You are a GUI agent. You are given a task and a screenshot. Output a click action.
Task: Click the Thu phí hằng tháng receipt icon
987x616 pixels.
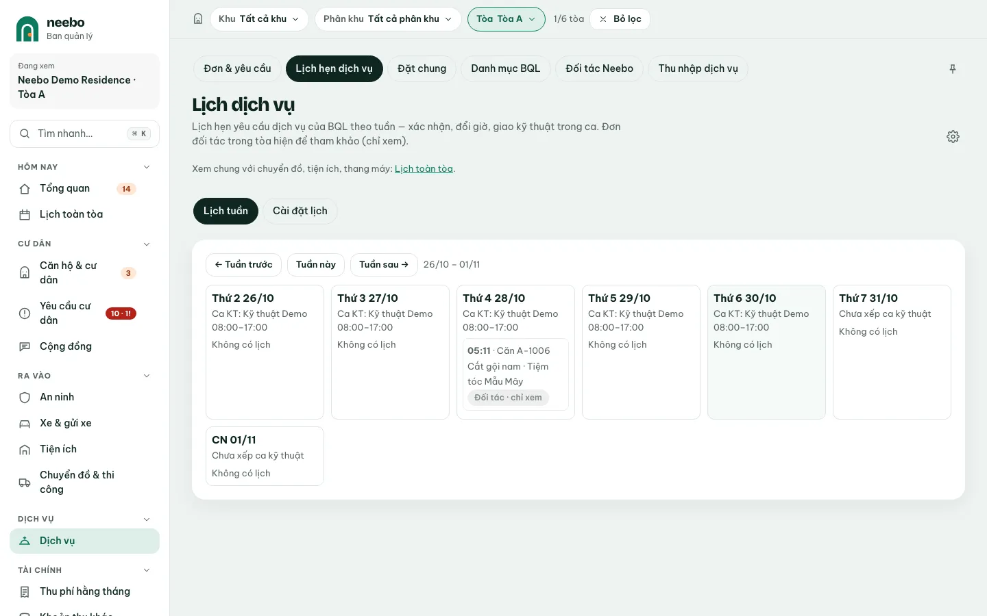click(x=25, y=592)
